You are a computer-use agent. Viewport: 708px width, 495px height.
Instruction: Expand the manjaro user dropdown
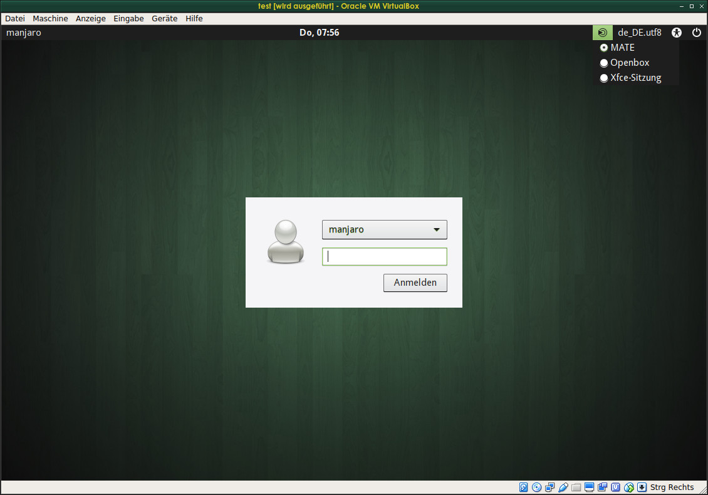[x=384, y=230]
